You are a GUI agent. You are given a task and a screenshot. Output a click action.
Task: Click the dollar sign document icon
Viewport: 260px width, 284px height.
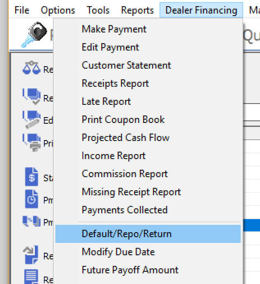[32, 178]
